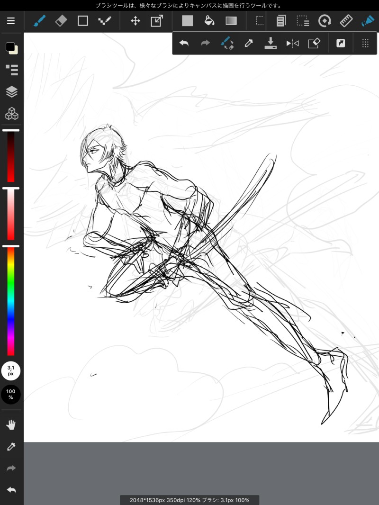This screenshot has width=379, height=505.
Task: Click the floating toolbar grid handle
Action: [365, 43]
